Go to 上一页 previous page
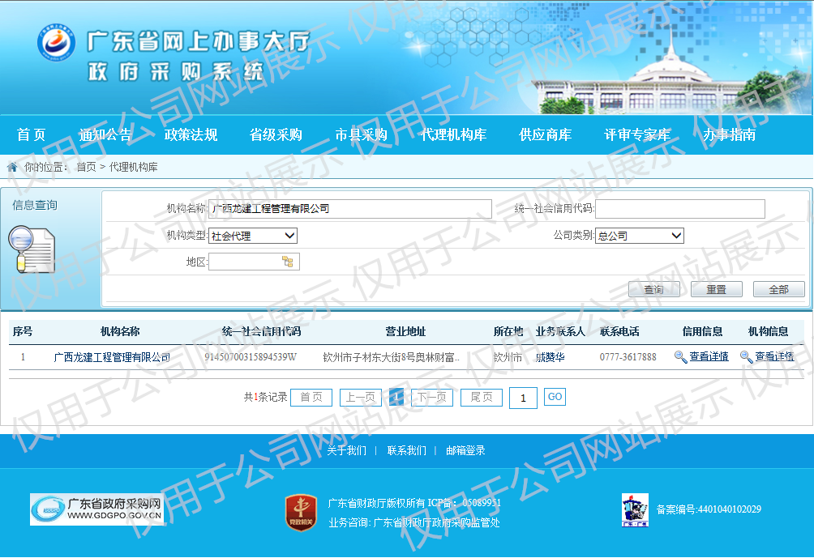 pos(361,397)
